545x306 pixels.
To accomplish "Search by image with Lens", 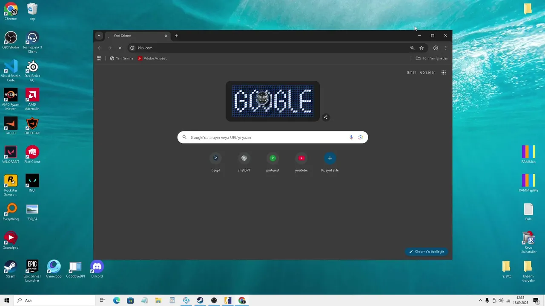I will coord(361,137).
